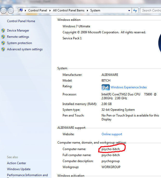161x178 pixels.
Task: Expand the arrow before Control Panel breadcrumb
Action: coord(25,10)
